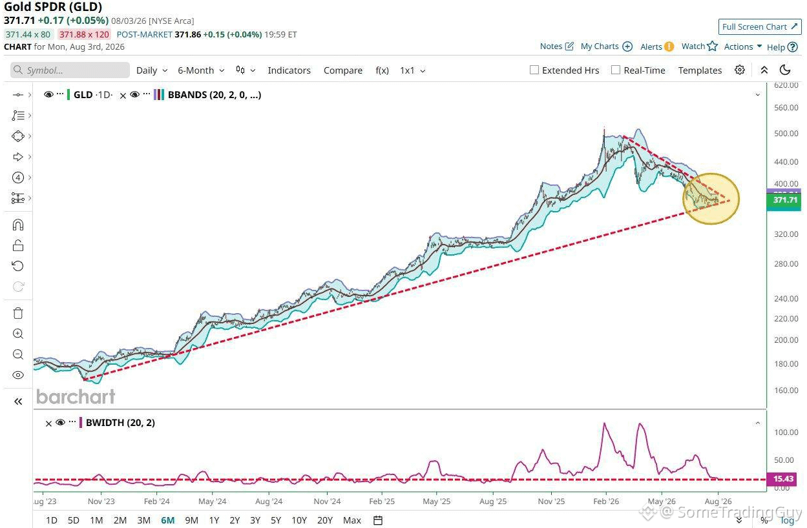Viewport: 807px width, 528px height.
Task: Open the Indicators menu
Action: tap(289, 70)
